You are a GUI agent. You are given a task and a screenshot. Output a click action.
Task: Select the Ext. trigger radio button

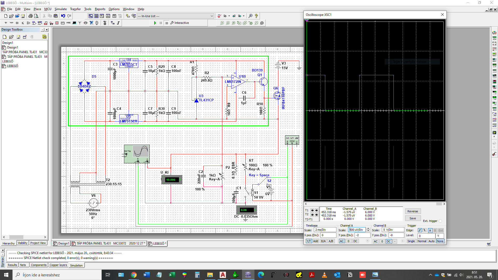(440, 221)
